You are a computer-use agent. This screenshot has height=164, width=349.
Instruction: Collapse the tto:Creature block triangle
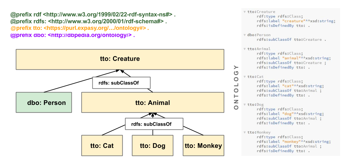point(245,12)
